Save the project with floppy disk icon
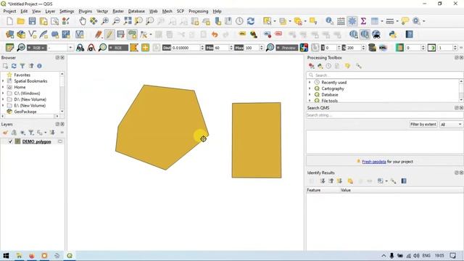 (x=32, y=21)
